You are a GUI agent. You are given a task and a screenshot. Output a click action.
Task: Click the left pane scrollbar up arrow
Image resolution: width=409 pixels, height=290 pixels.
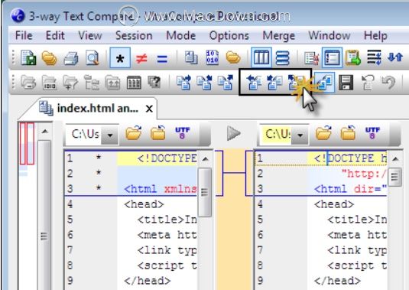point(206,158)
